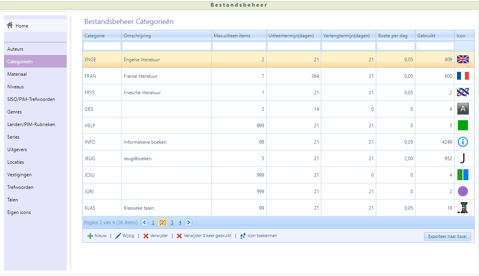The width and height of the screenshot is (479, 276).
Task: Jump to page 3 of the list
Action: pyautogui.click(x=172, y=223)
